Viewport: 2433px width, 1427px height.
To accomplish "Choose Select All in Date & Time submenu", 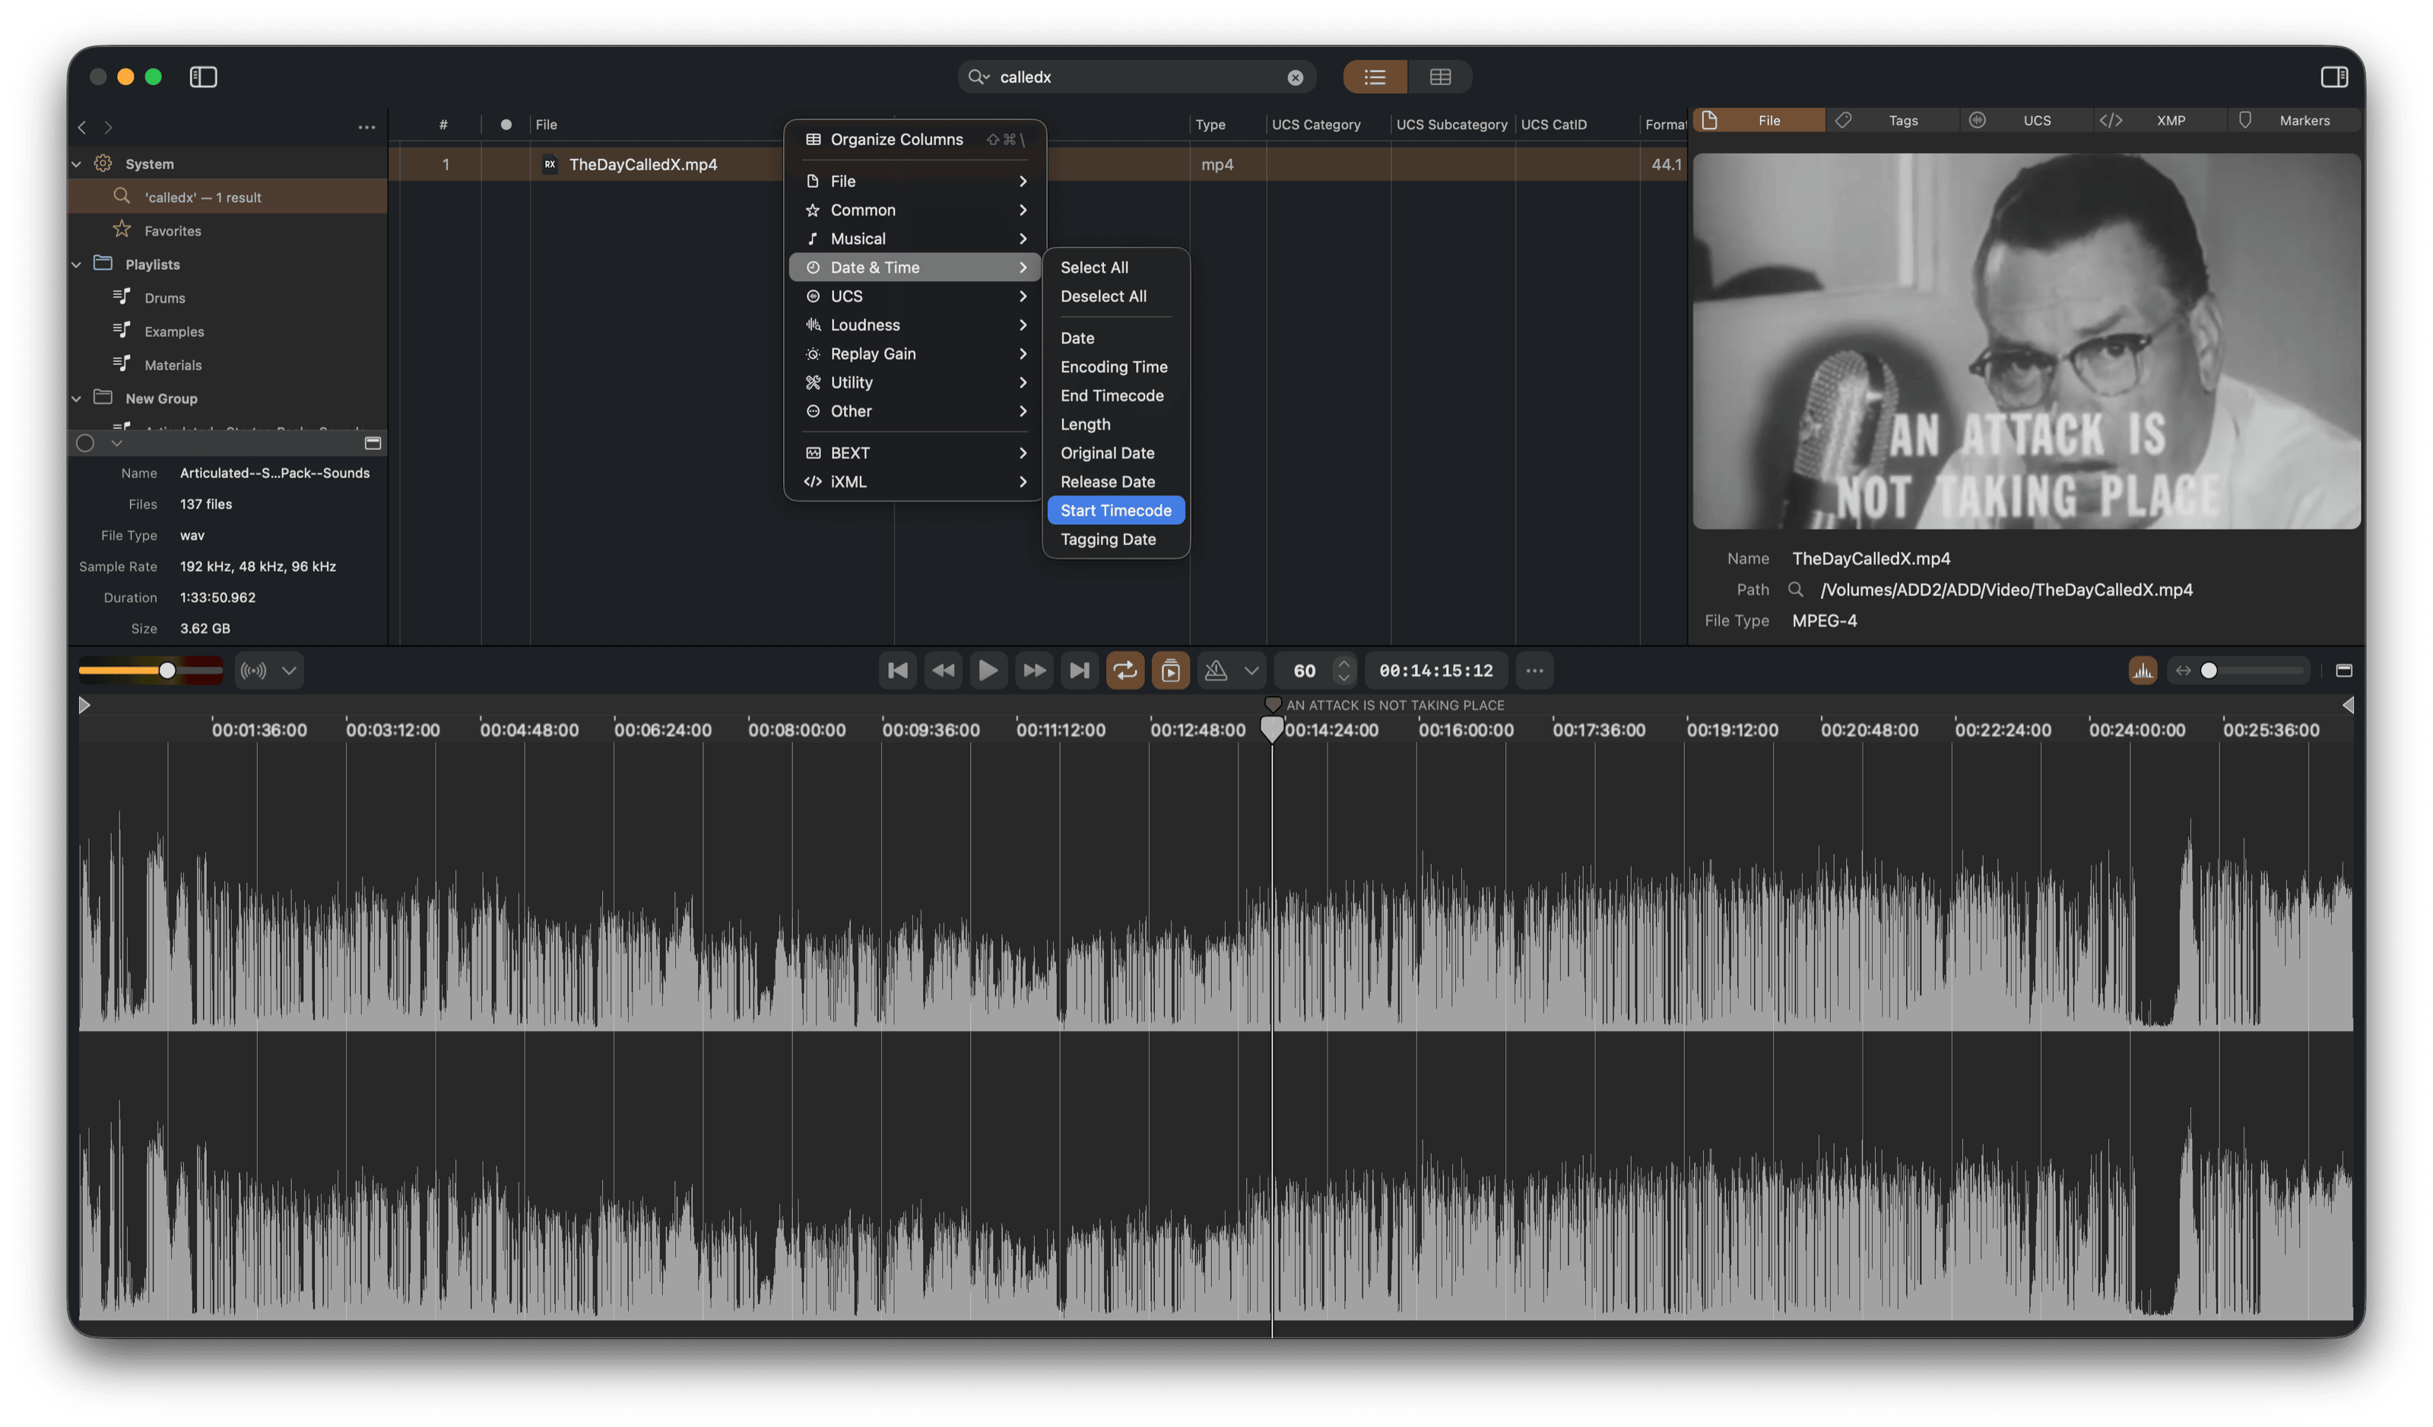I will click(1116, 268).
